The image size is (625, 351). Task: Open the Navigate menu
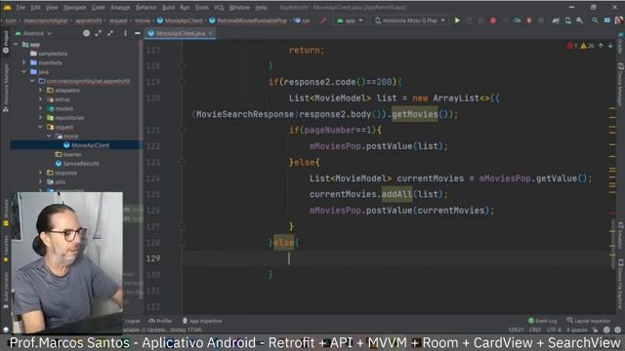pos(74,7)
